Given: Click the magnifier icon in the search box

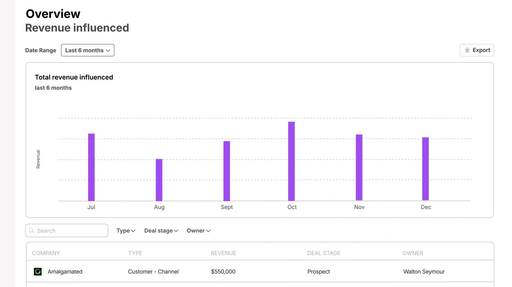Looking at the screenshot, I should point(32,231).
